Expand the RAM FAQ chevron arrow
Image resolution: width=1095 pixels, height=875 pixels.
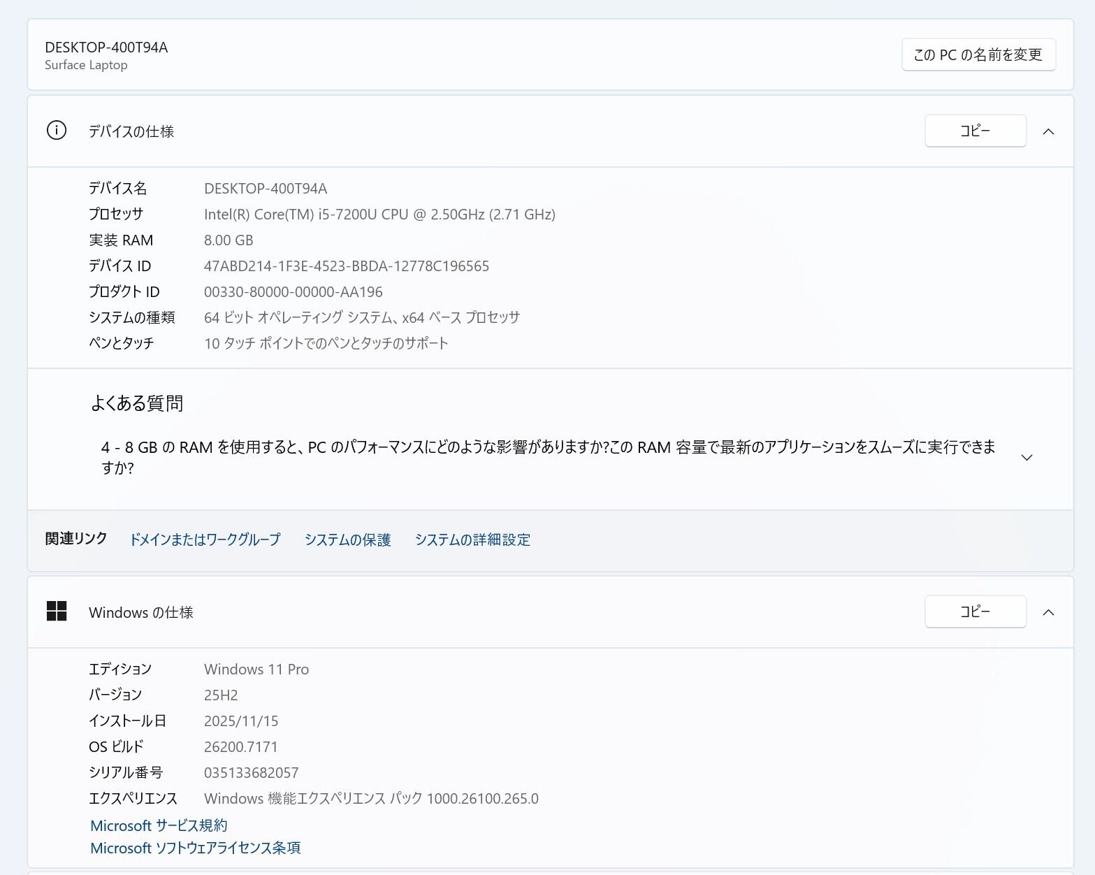pyautogui.click(x=1027, y=457)
